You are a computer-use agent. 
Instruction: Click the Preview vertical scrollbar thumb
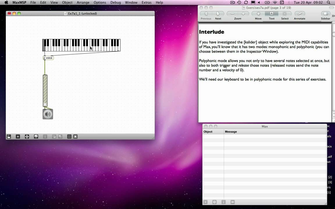coord(334,34)
